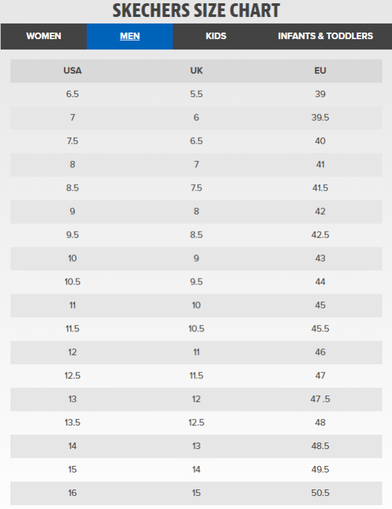Select USA size 13 cell
The height and width of the screenshot is (509, 392).
click(73, 399)
